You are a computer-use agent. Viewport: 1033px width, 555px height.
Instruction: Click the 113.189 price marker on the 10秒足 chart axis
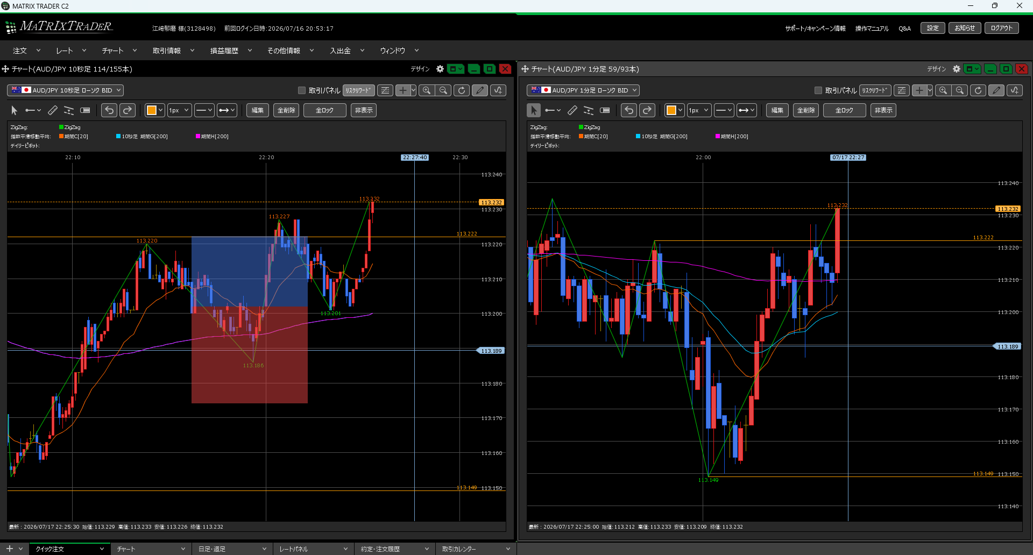click(x=491, y=351)
